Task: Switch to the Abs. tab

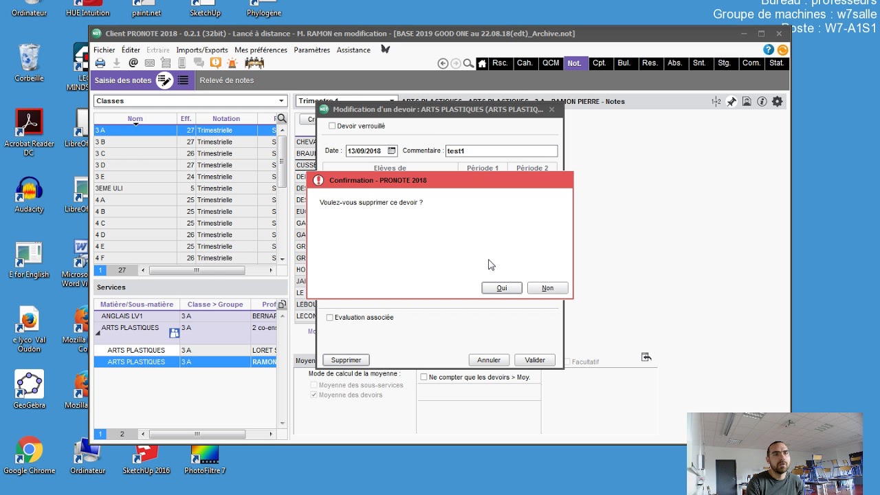Action: coord(674,63)
